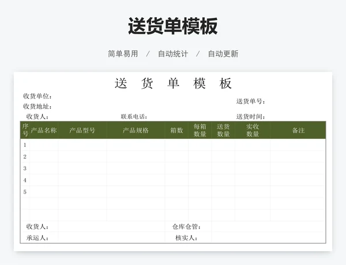Select the 收货单位: label
The image size is (346, 265).
[37, 96]
